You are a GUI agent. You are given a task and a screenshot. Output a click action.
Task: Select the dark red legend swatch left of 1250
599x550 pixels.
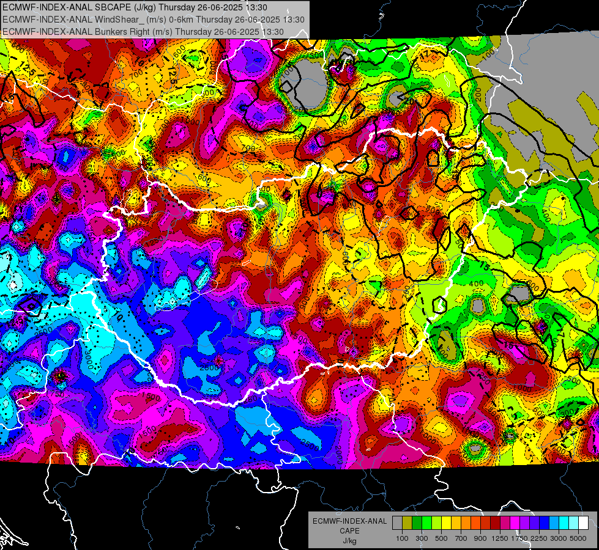click(x=495, y=522)
